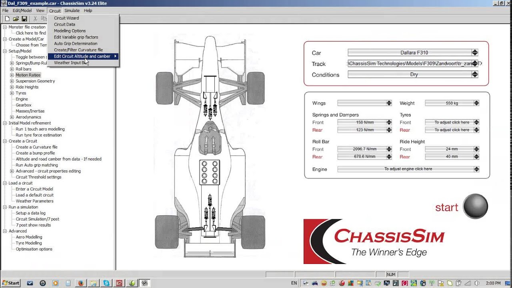Click the calculator quick launch icon
512x288 pixels.
tap(68, 283)
